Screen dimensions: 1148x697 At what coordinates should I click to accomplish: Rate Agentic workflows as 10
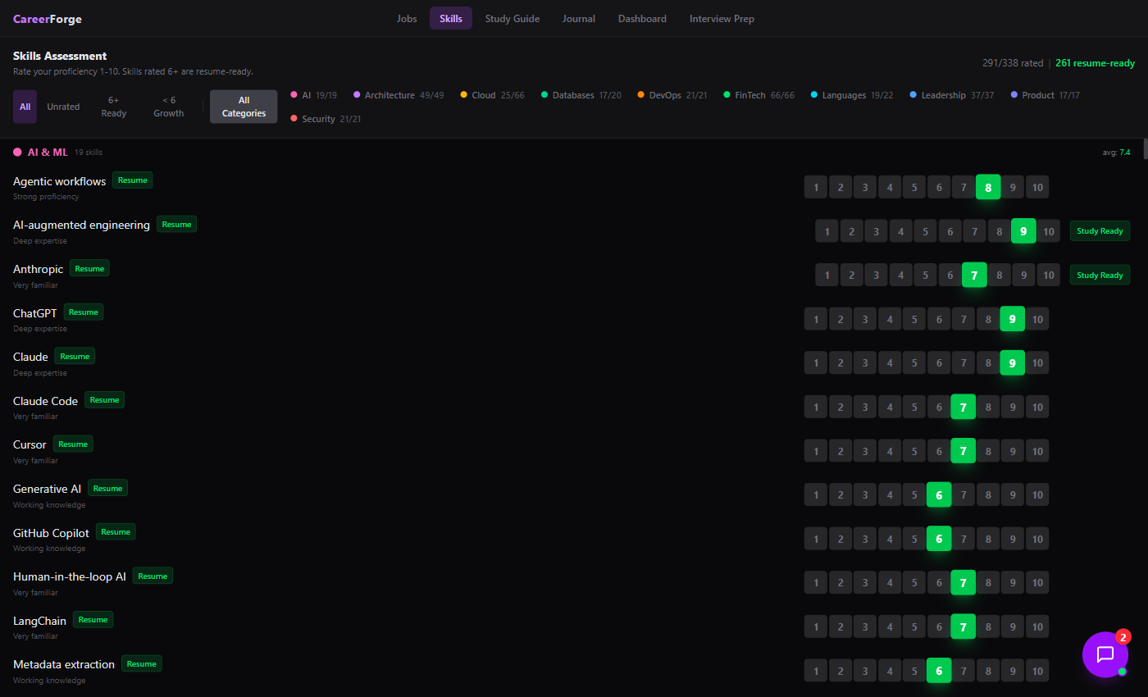[x=1037, y=187]
